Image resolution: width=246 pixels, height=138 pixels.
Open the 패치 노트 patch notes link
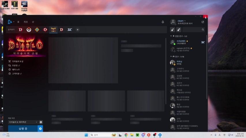click(14, 70)
